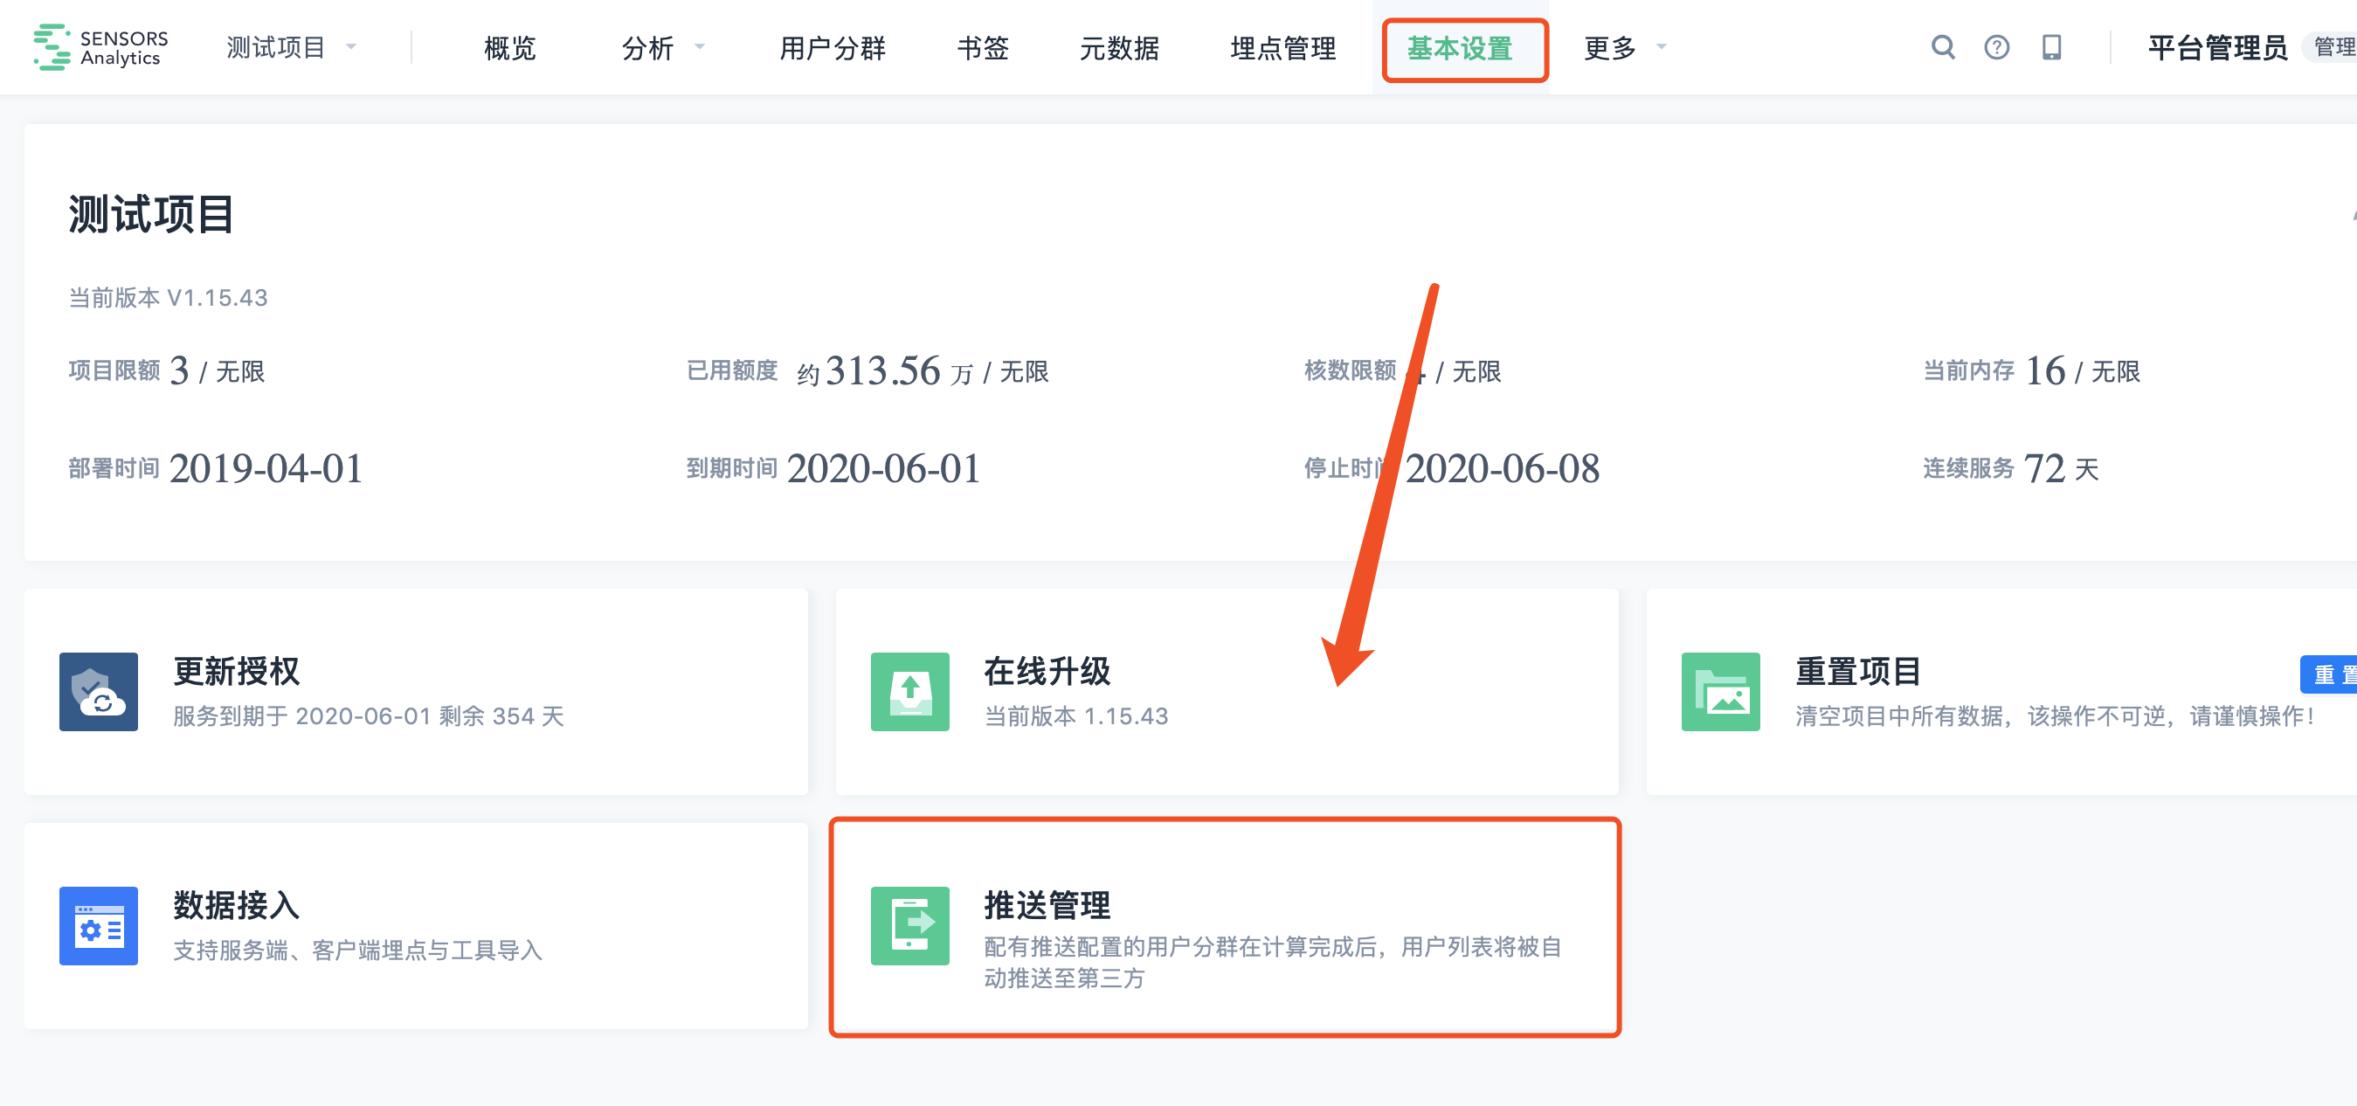Open the 用户分群 tab
This screenshot has width=2357, height=1106.
[833, 47]
